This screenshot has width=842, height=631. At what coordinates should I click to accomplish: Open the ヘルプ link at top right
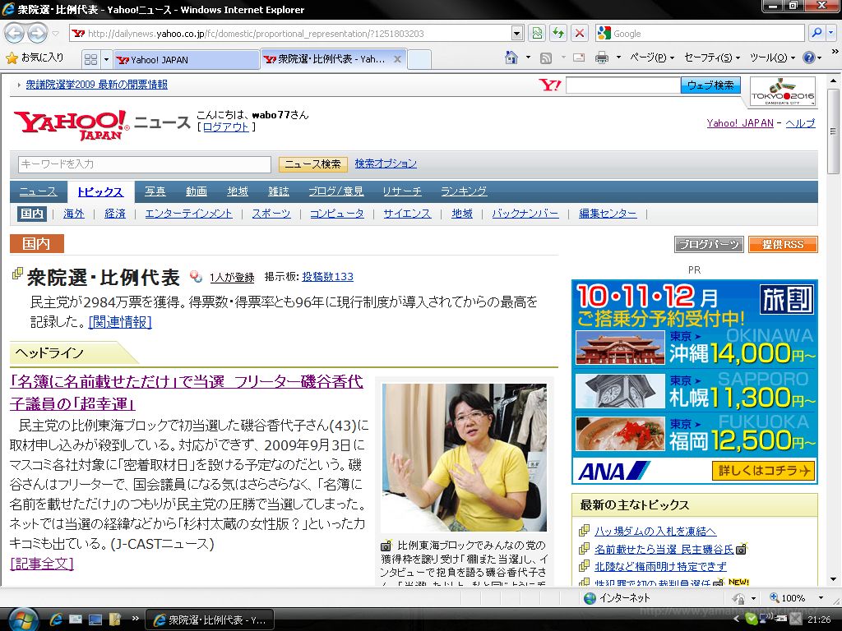(x=800, y=123)
